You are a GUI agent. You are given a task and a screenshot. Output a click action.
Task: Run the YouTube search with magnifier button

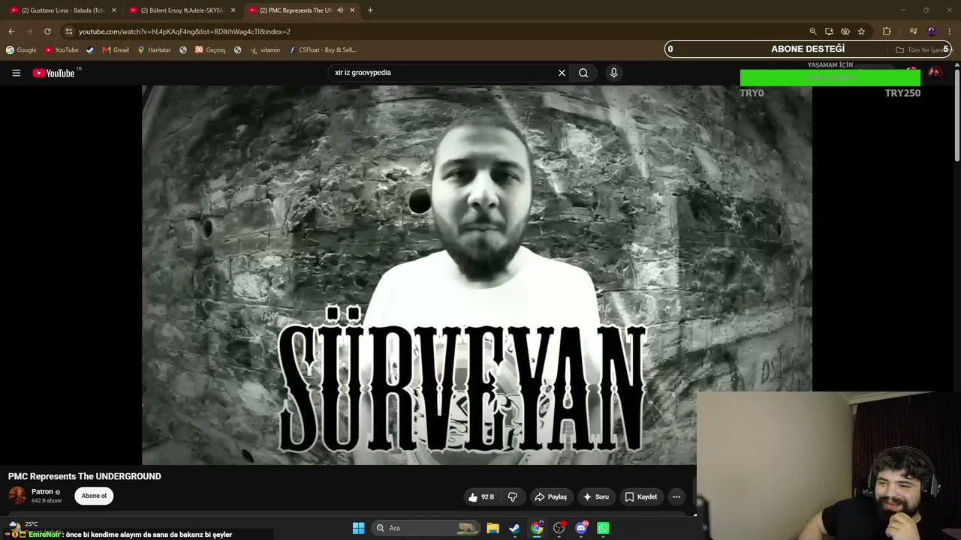(583, 73)
